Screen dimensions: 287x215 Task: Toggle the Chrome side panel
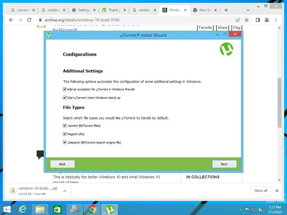click(x=258, y=20)
